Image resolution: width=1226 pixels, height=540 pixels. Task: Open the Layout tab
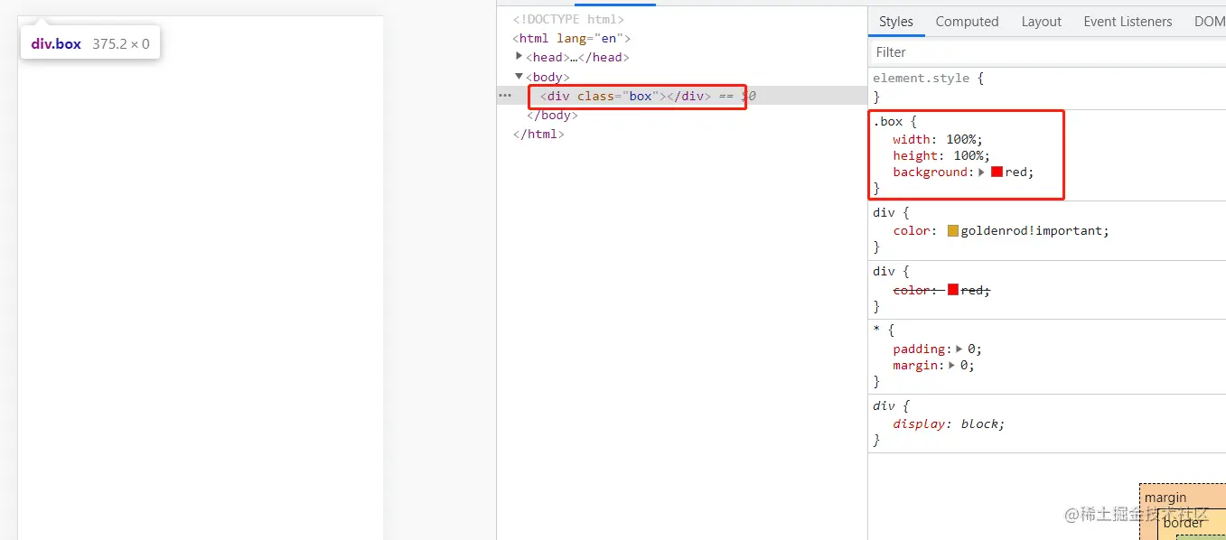(1041, 22)
